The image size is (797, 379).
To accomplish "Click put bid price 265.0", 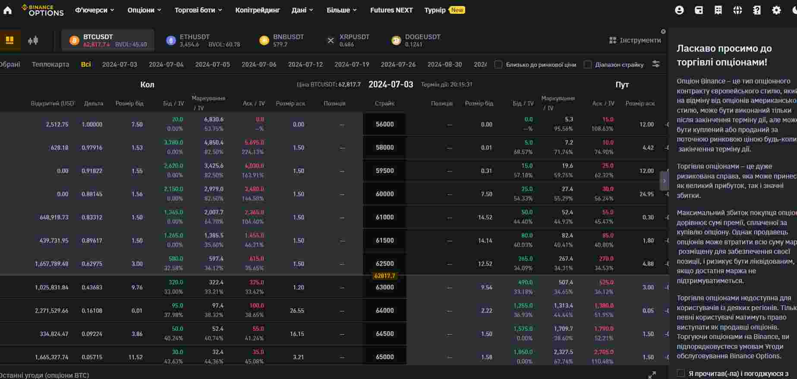I will click(x=526, y=259).
